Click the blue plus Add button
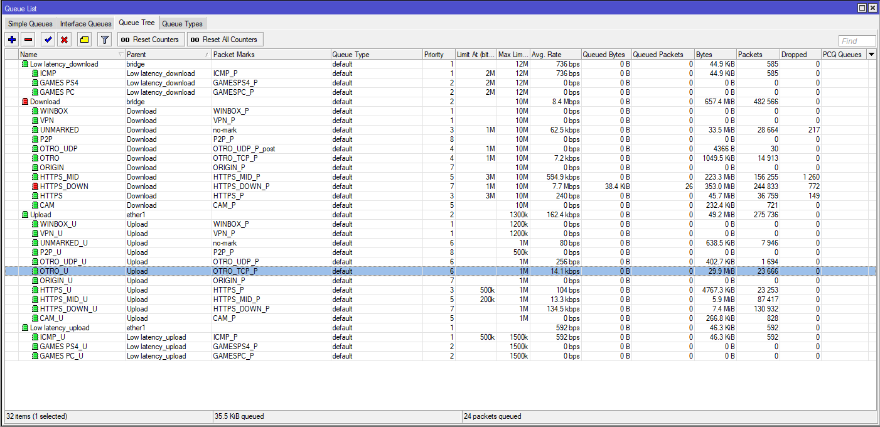Viewport: 880px width, 427px height. coord(12,40)
